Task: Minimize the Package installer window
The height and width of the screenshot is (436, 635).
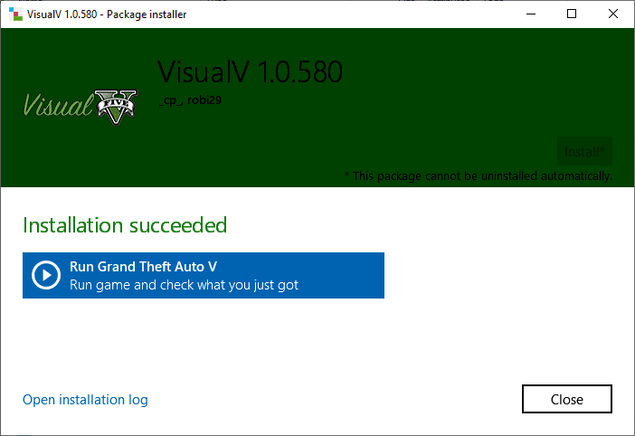Action: [x=530, y=14]
